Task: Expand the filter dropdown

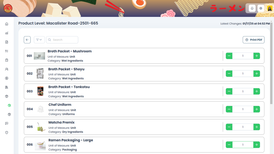Action: [x=39, y=40]
